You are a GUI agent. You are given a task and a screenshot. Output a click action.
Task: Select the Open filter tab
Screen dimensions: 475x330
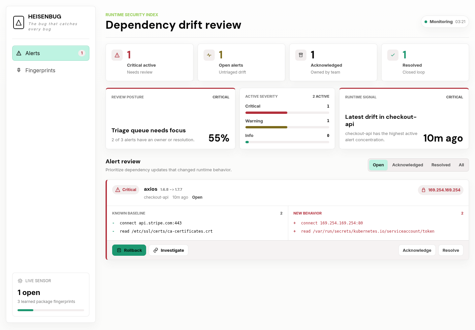(378, 165)
